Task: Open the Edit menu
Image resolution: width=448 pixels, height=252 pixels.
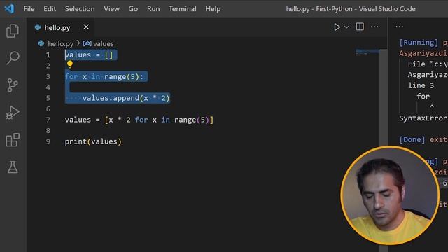Action: tap(50, 9)
